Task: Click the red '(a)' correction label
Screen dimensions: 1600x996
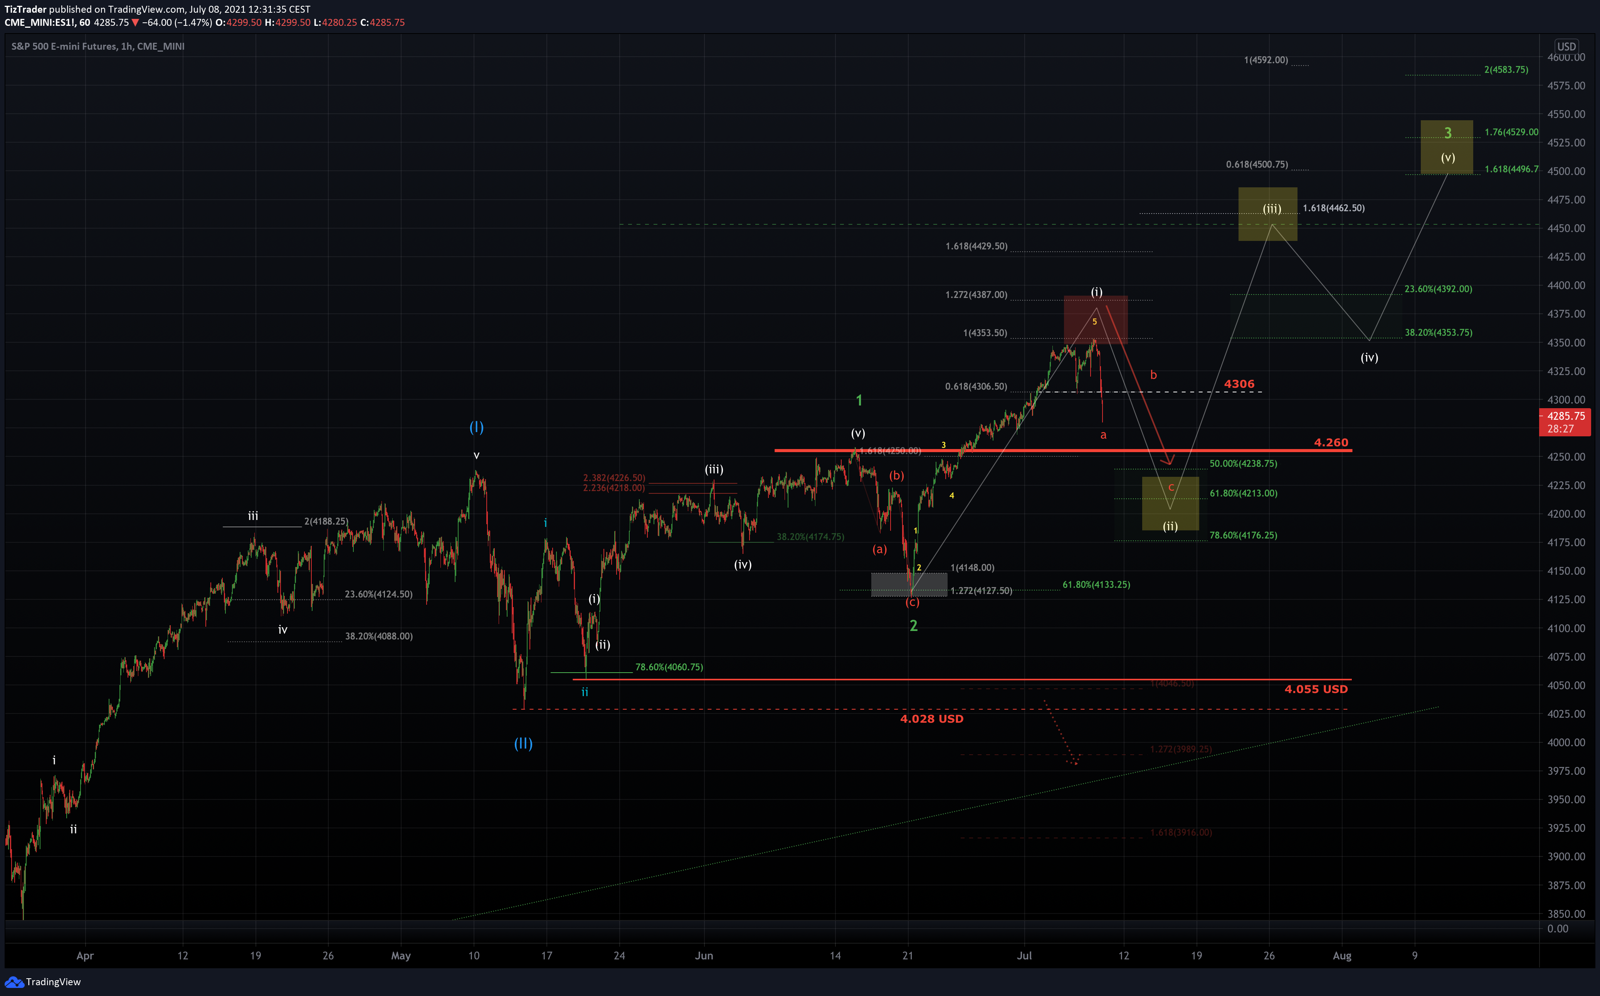Action: (879, 549)
